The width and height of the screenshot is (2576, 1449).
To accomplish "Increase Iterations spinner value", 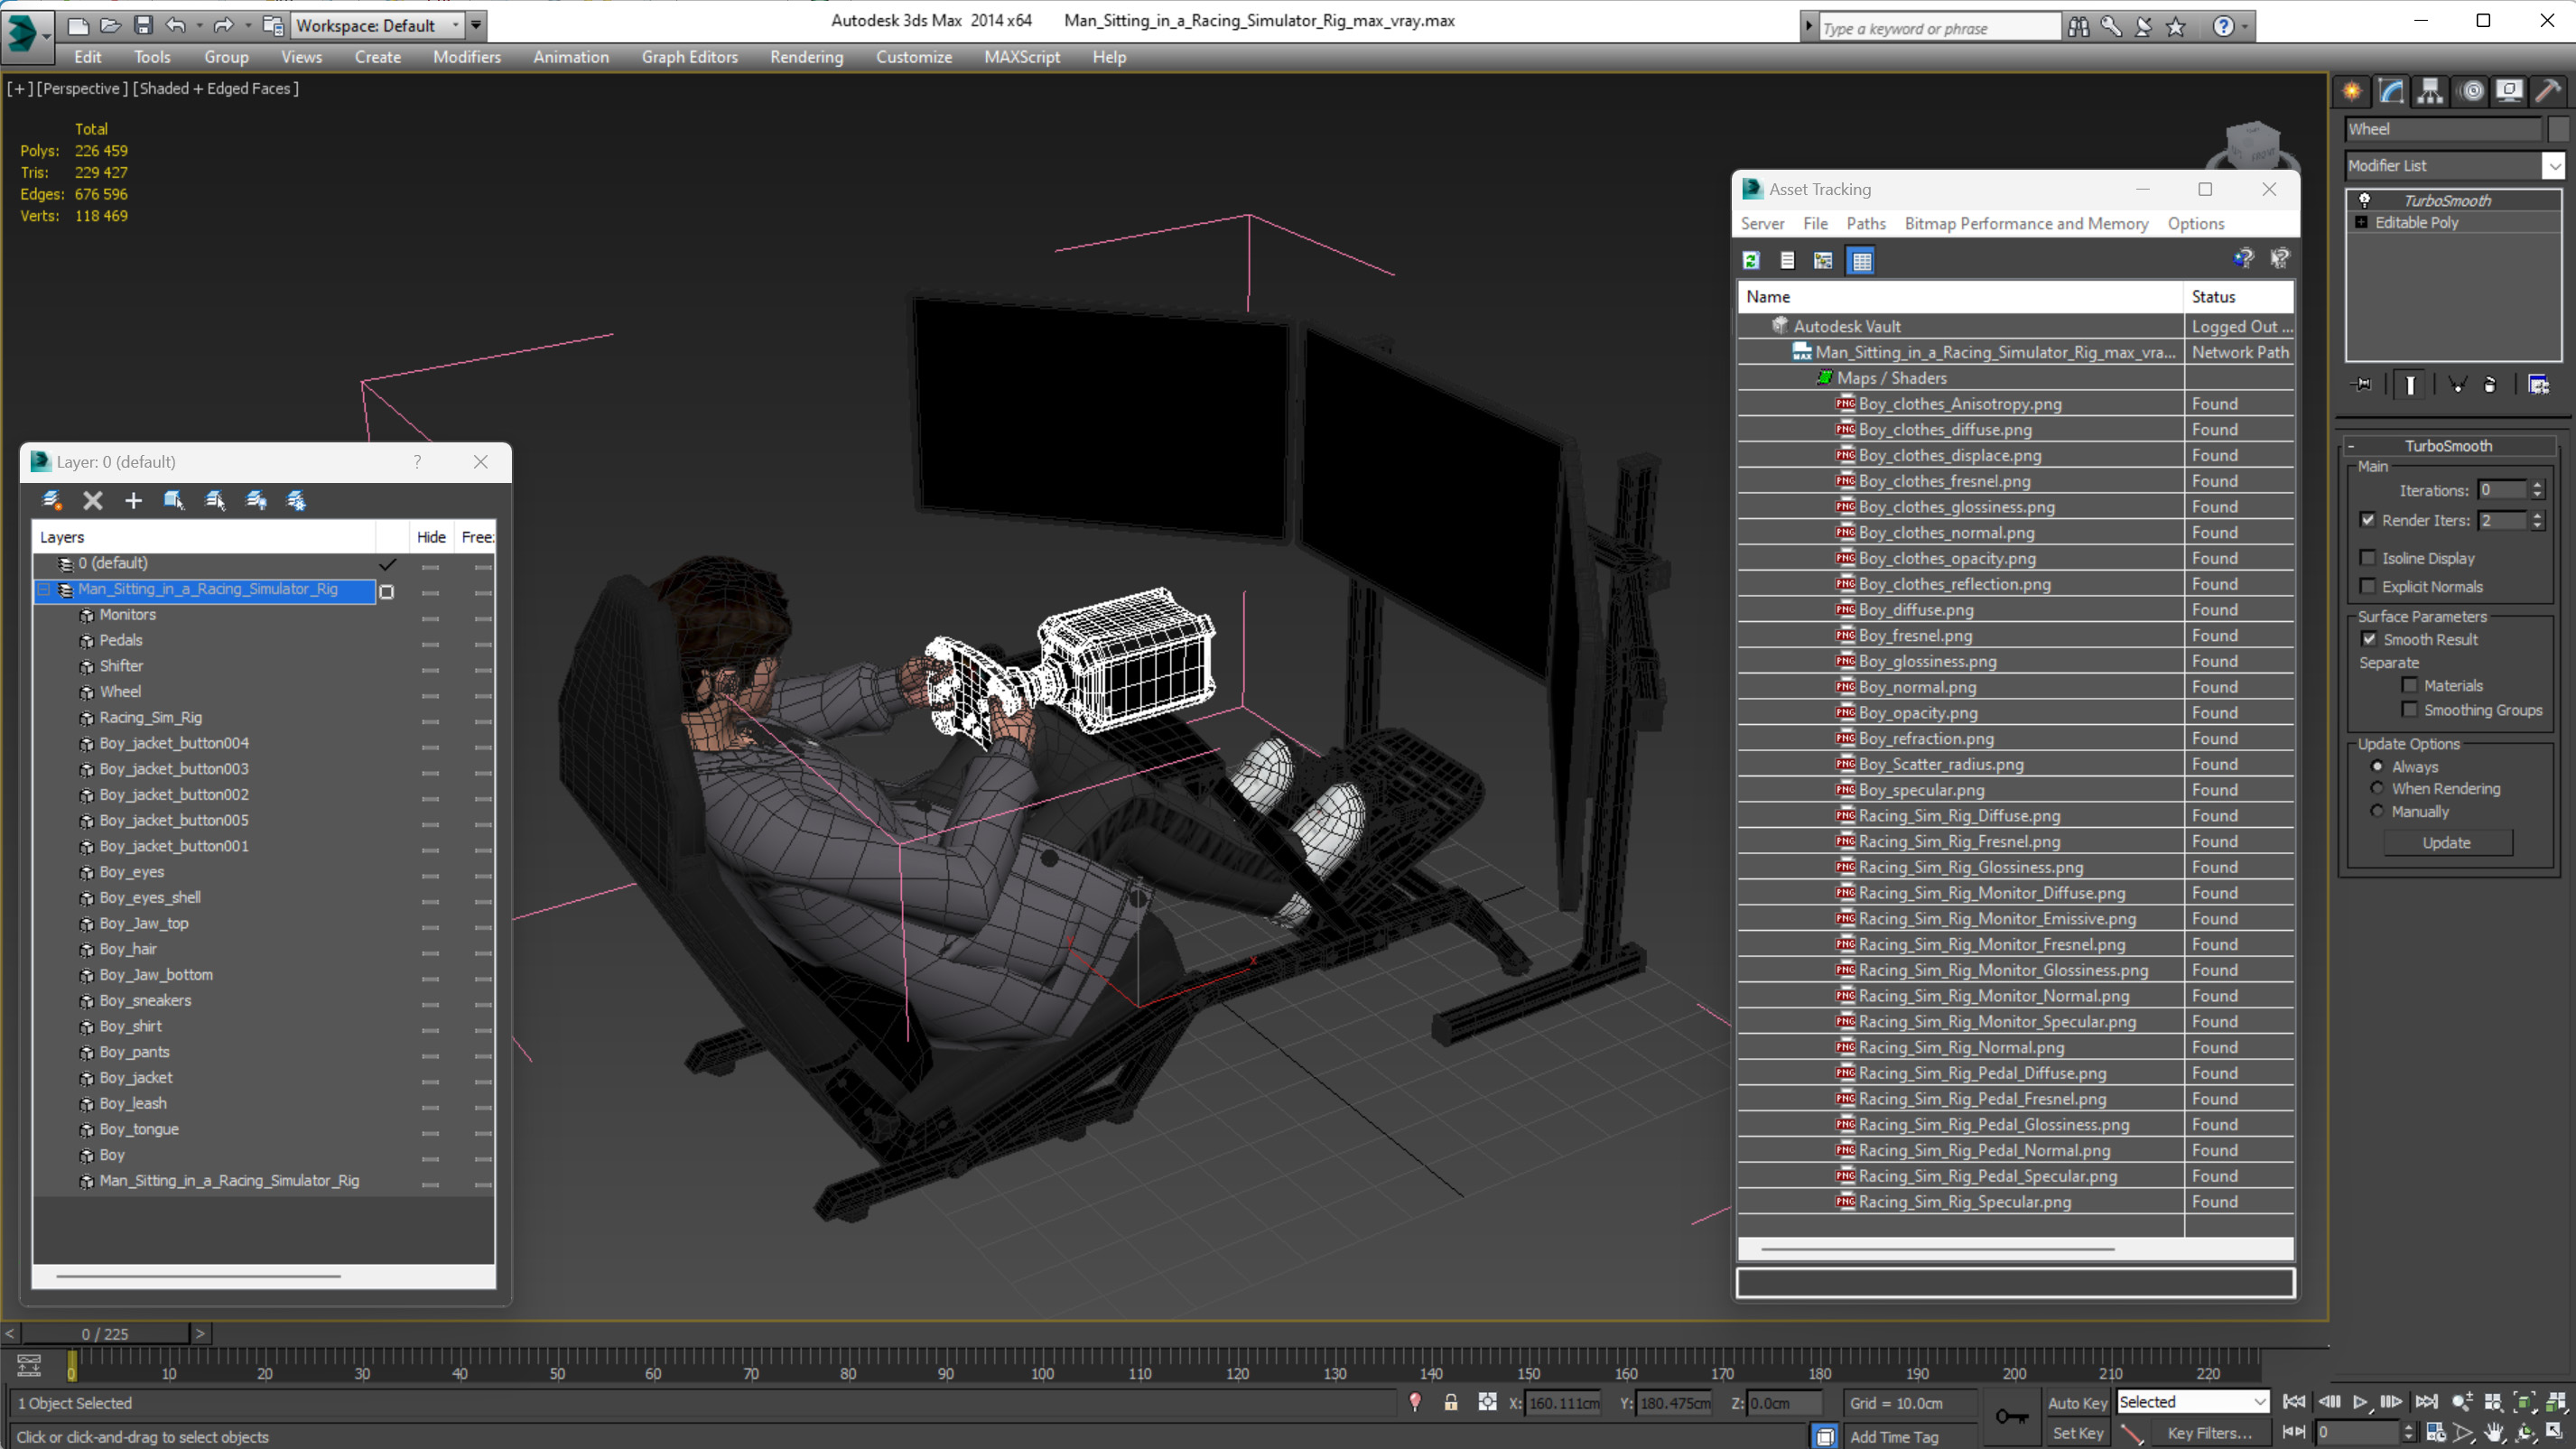I will click(x=2536, y=485).
